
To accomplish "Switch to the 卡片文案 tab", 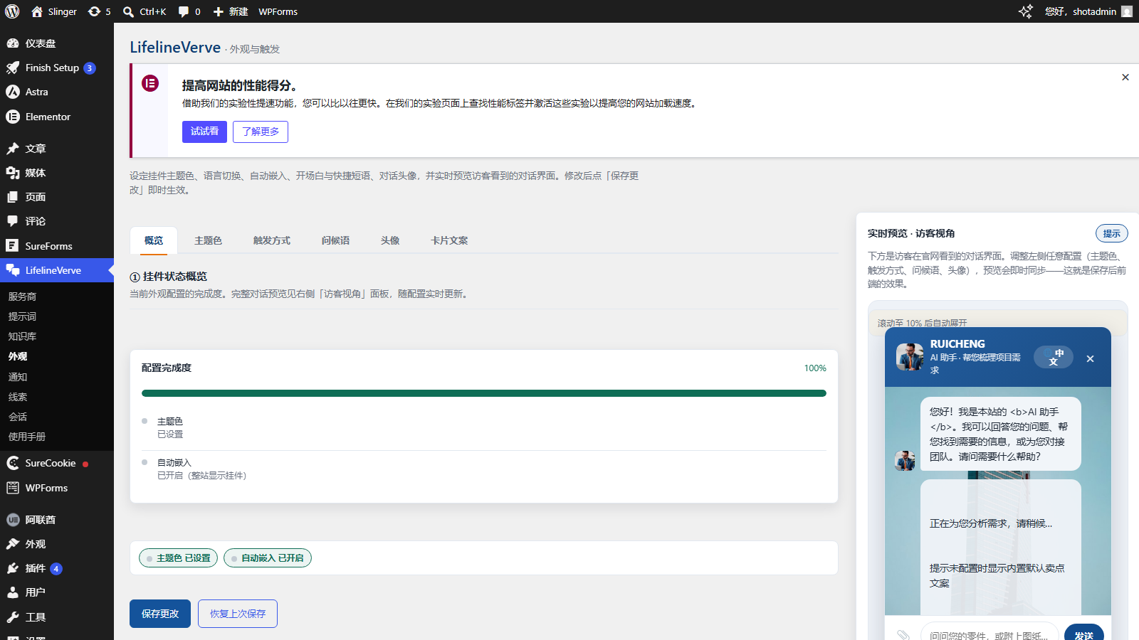I will click(x=449, y=240).
